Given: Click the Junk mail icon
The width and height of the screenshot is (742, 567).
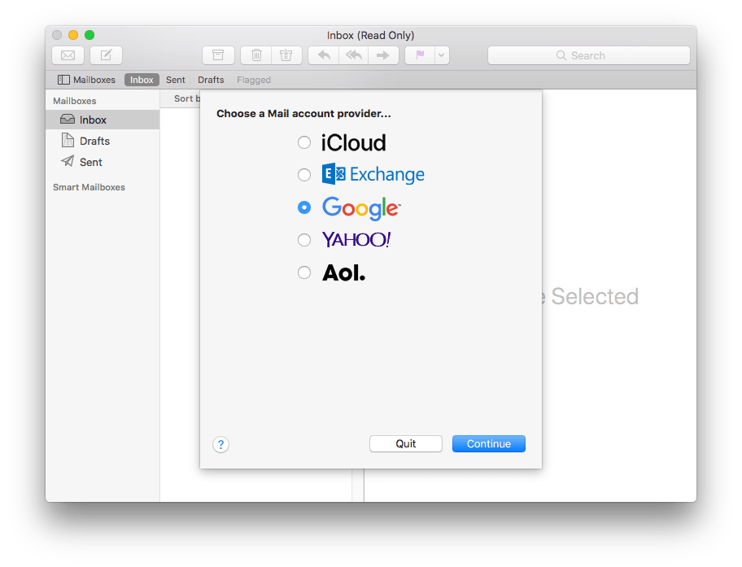Looking at the screenshot, I should 286,55.
